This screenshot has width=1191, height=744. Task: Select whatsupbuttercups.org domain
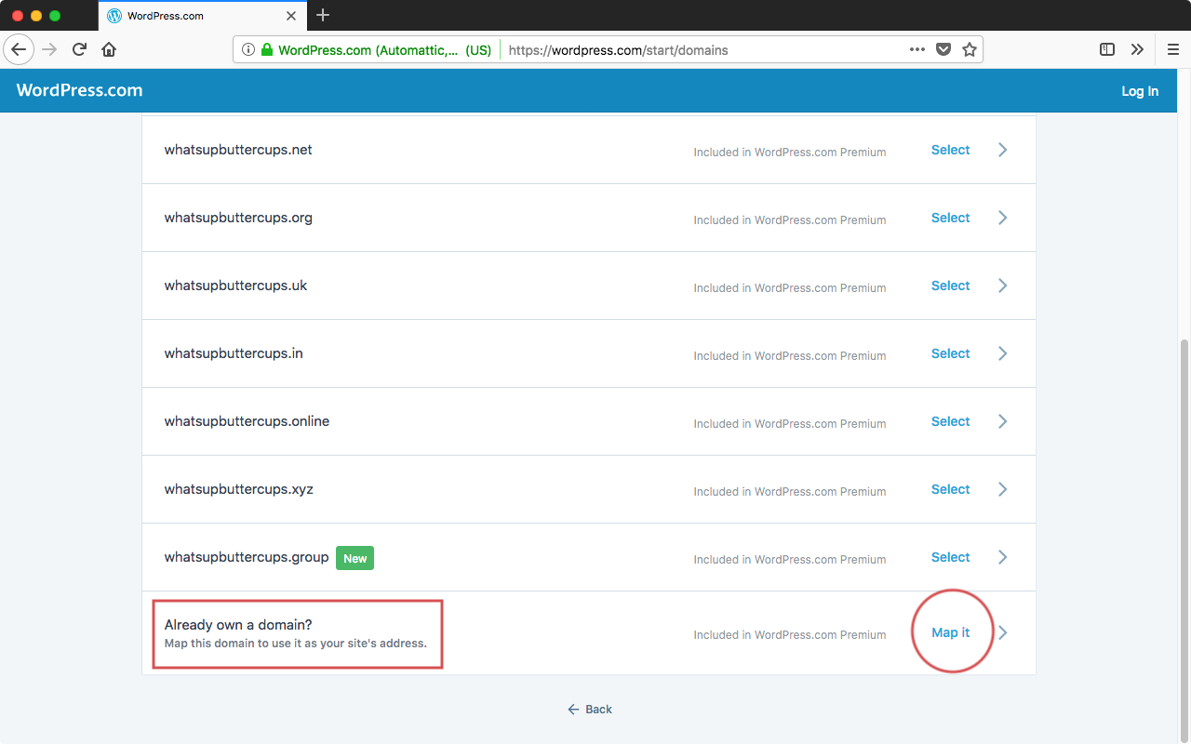click(x=950, y=218)
